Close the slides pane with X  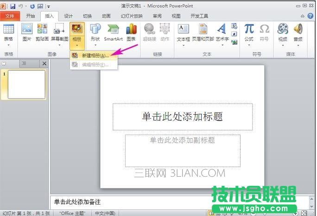[44, 63]
